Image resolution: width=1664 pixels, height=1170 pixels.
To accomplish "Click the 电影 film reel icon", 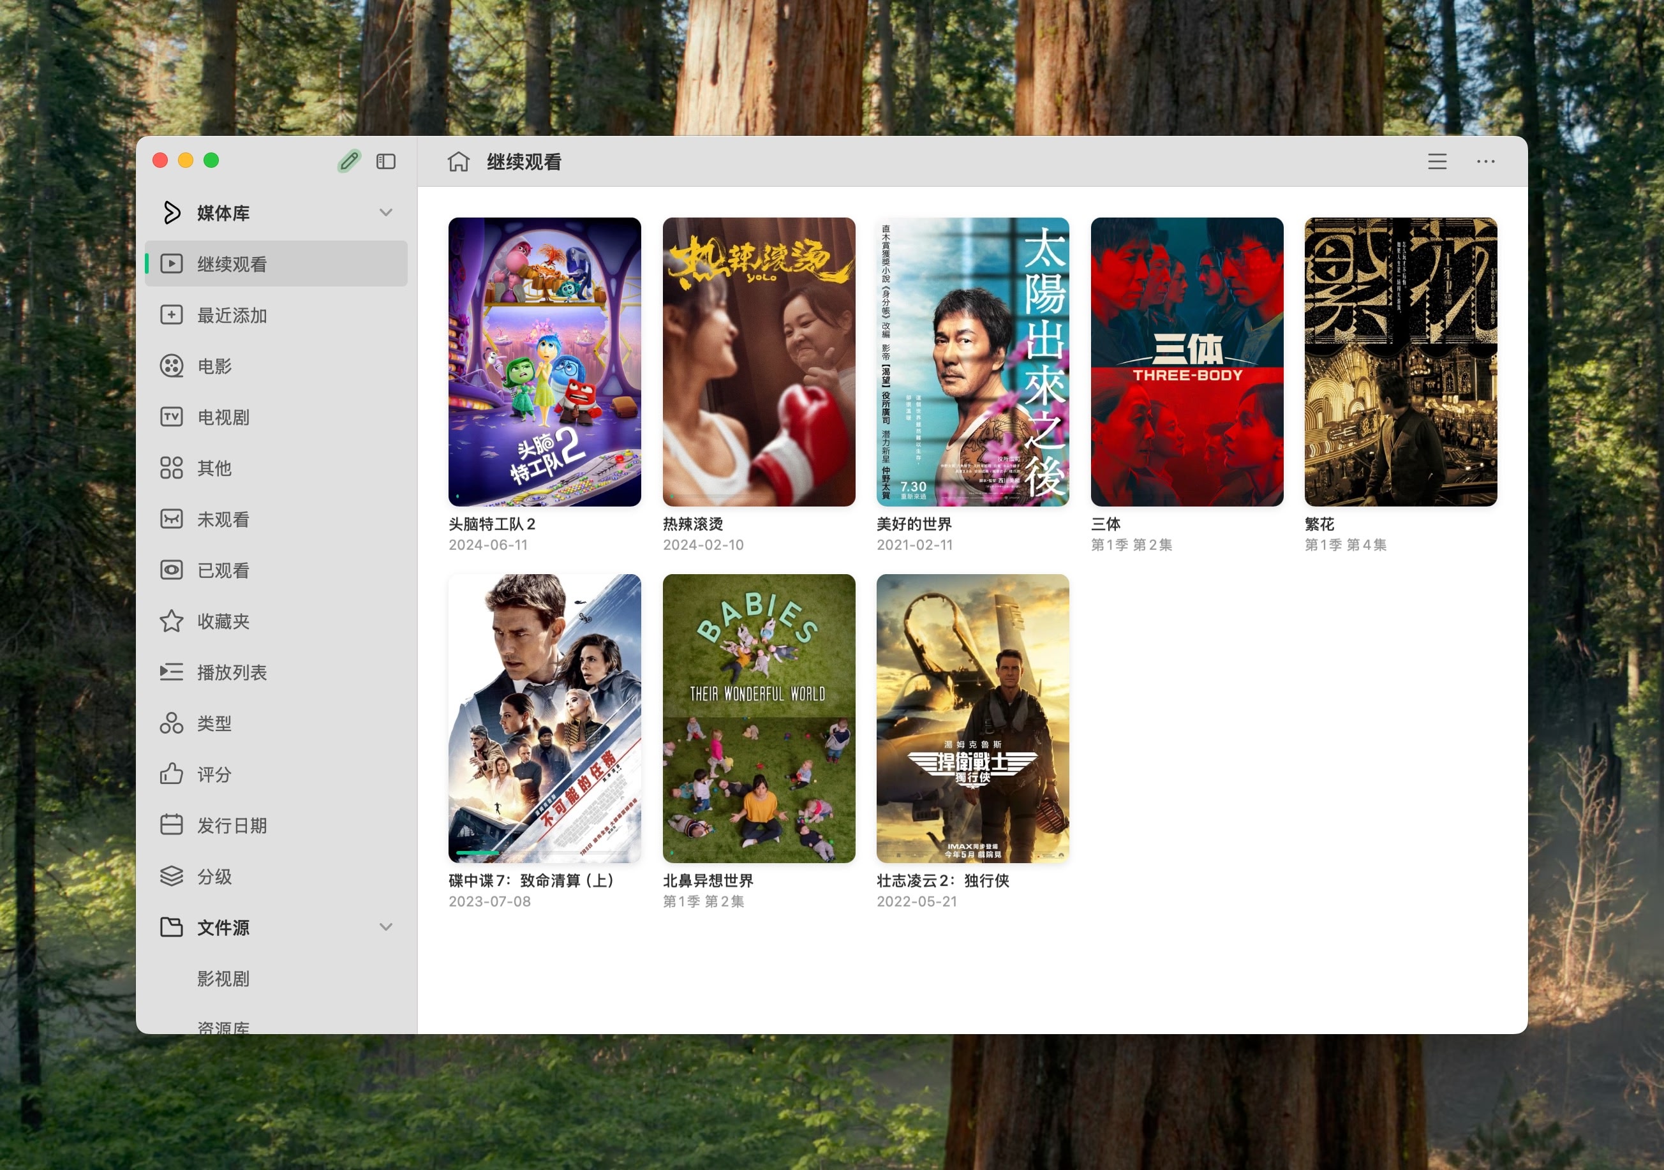I will click(172, 366).
